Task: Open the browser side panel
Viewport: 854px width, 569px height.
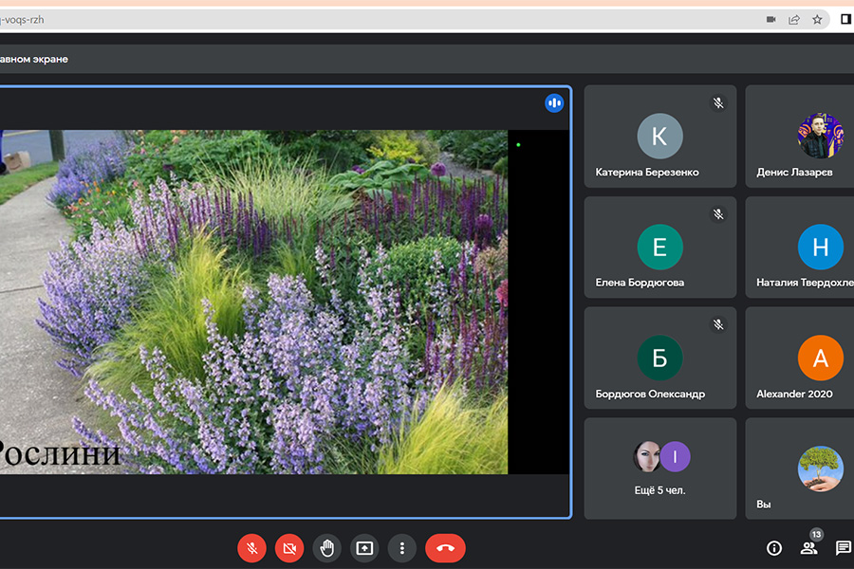Action: tap(845, 19)
